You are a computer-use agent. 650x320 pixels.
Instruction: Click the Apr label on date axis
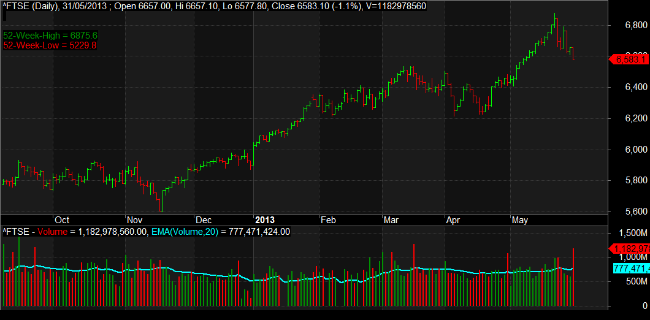[x=454, y=220]
